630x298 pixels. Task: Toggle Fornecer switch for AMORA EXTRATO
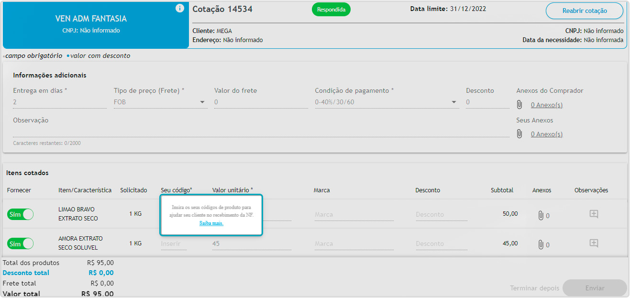pyautogui.click(x=20, y=243)
